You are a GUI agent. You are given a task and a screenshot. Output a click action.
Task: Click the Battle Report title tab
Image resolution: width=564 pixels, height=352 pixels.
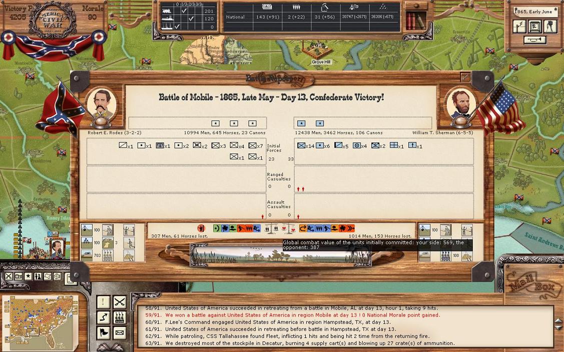click(x=279, y=79)
